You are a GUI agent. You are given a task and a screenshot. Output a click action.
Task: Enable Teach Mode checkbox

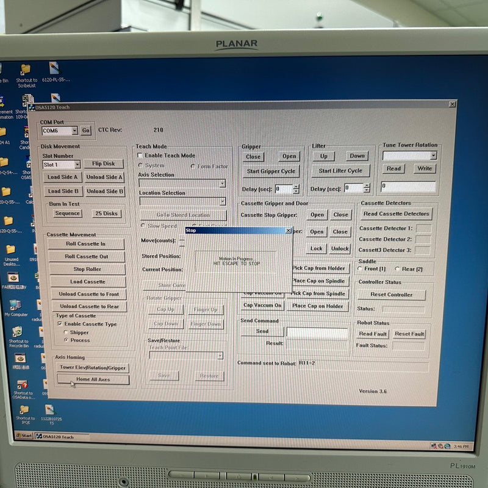pyautogui.click(x=140, y=156)
